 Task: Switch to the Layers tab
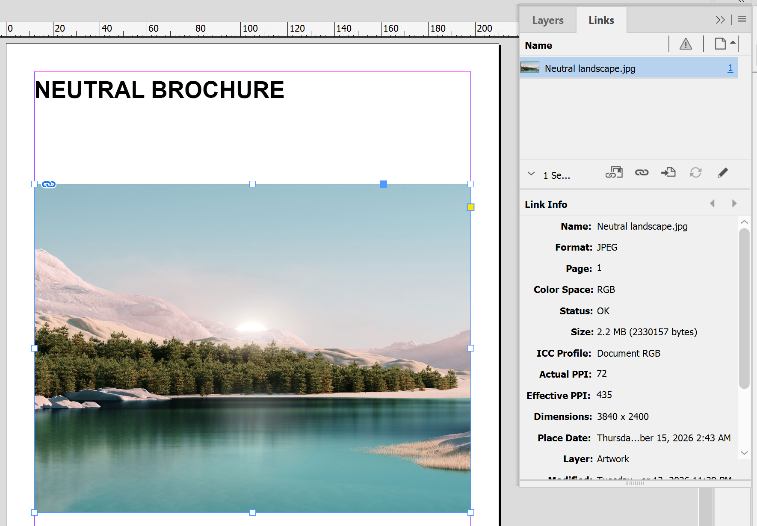(547, 20)
